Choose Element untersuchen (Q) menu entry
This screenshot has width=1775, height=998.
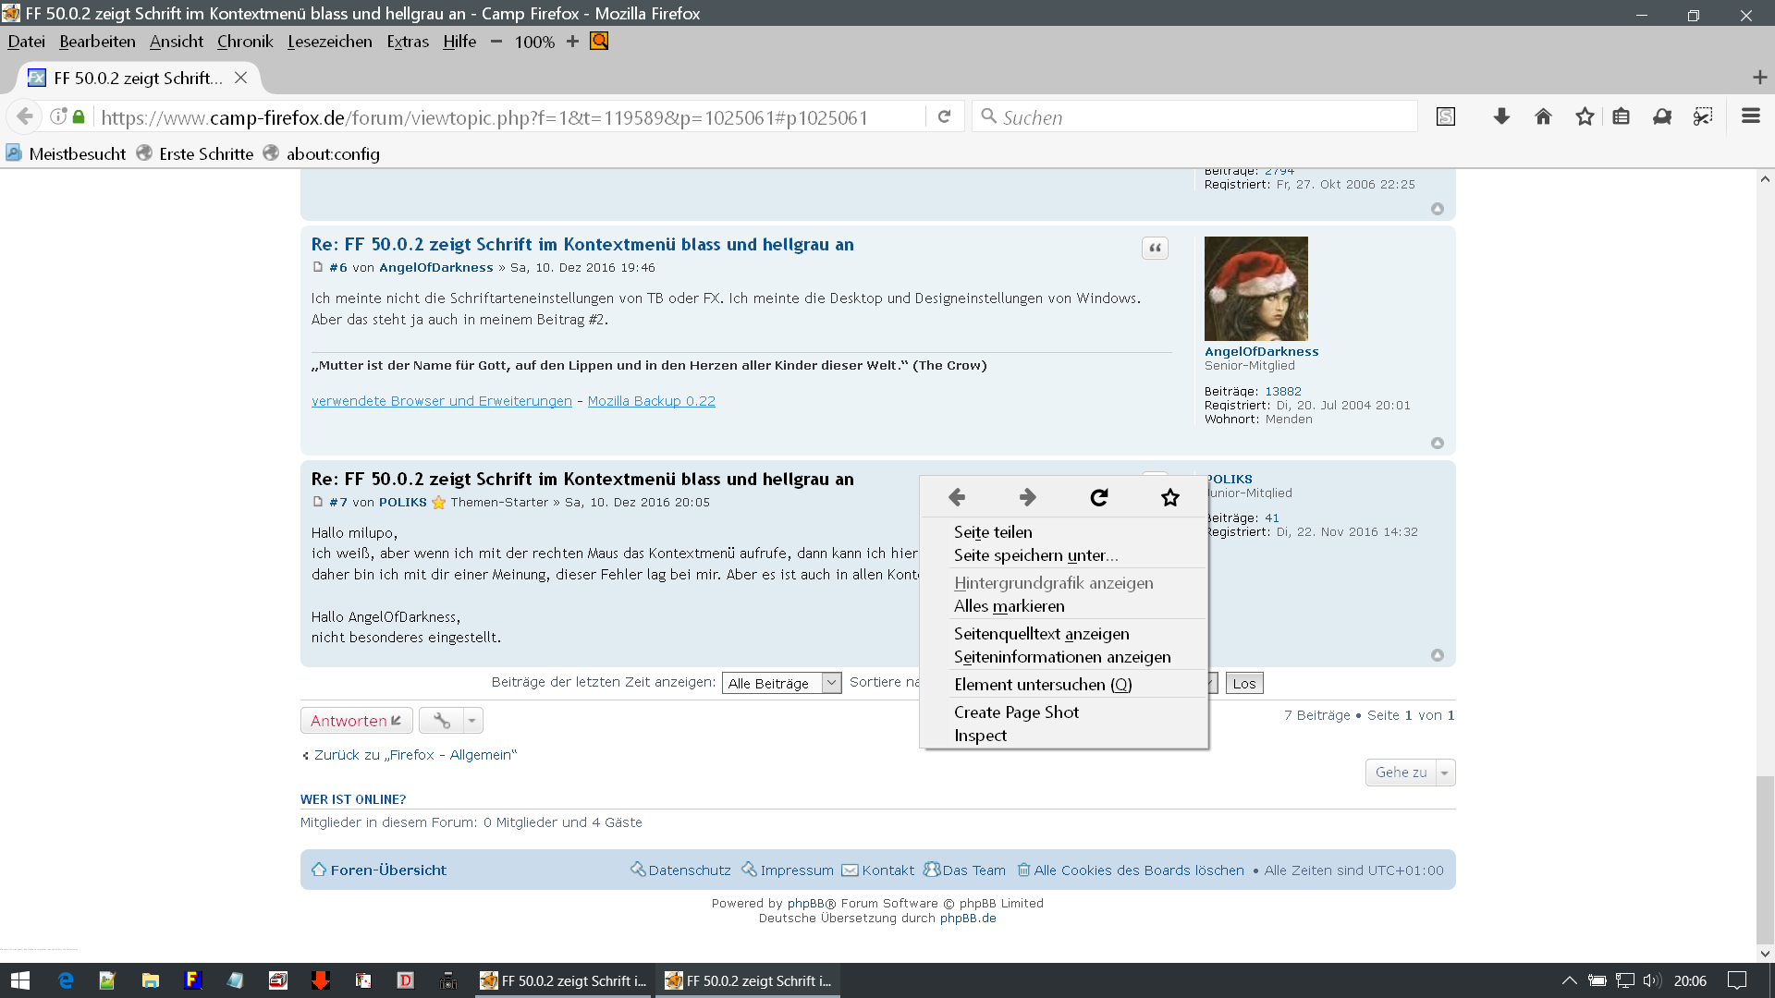[1042, 685]
